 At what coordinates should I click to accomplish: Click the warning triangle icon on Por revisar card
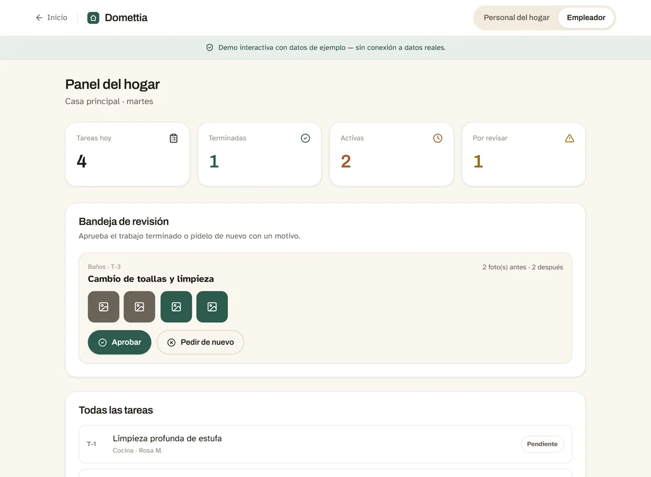coord(569,138)
